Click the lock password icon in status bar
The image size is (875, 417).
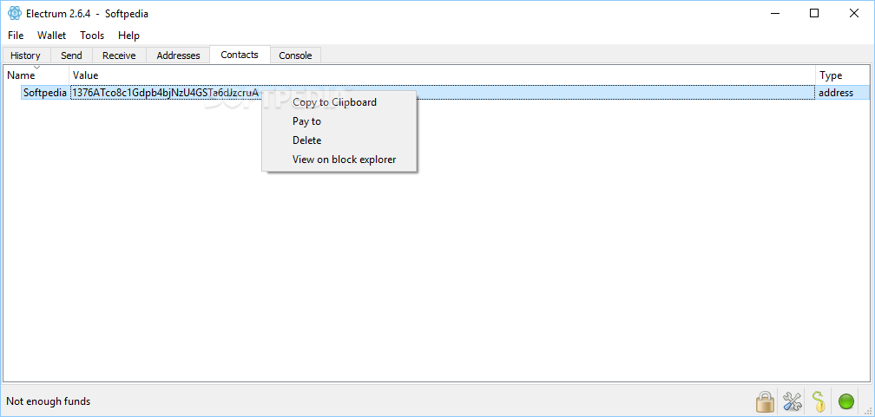click(765, 401)
